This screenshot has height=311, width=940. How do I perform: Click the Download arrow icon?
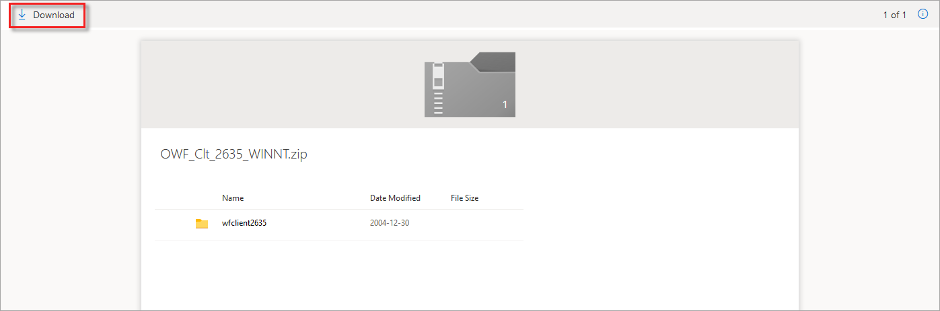coord(22,14)
